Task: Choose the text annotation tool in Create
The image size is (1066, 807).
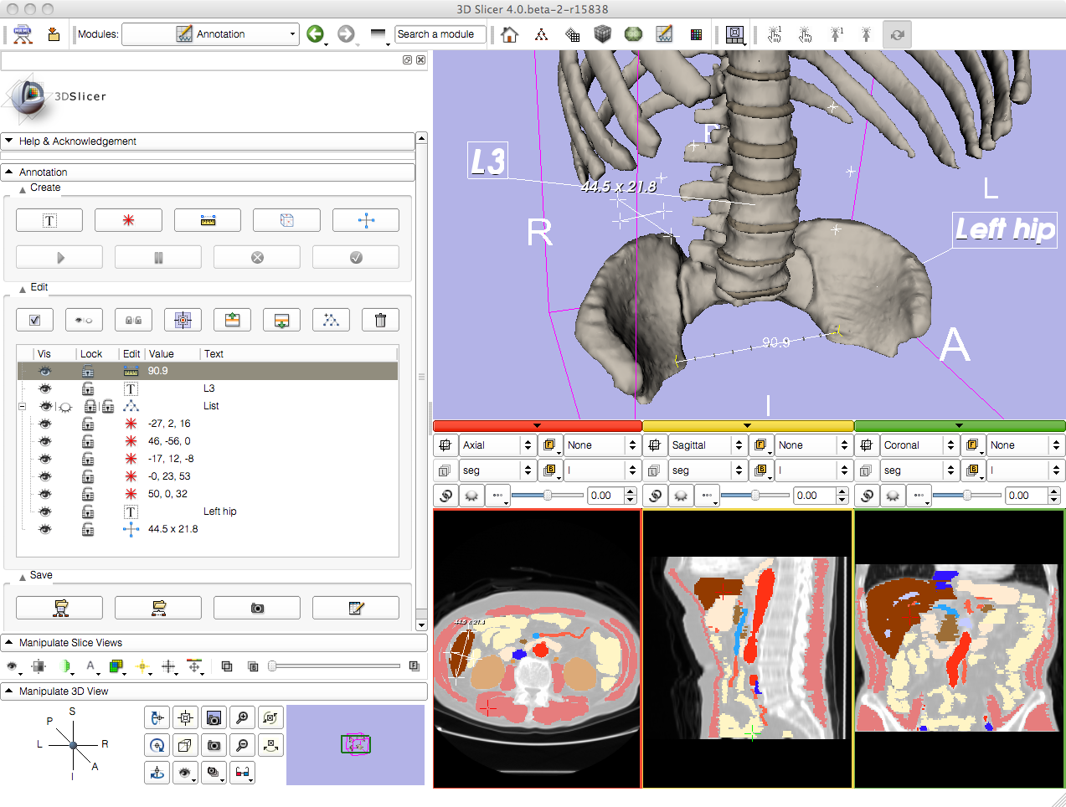Action: [49, 220]
